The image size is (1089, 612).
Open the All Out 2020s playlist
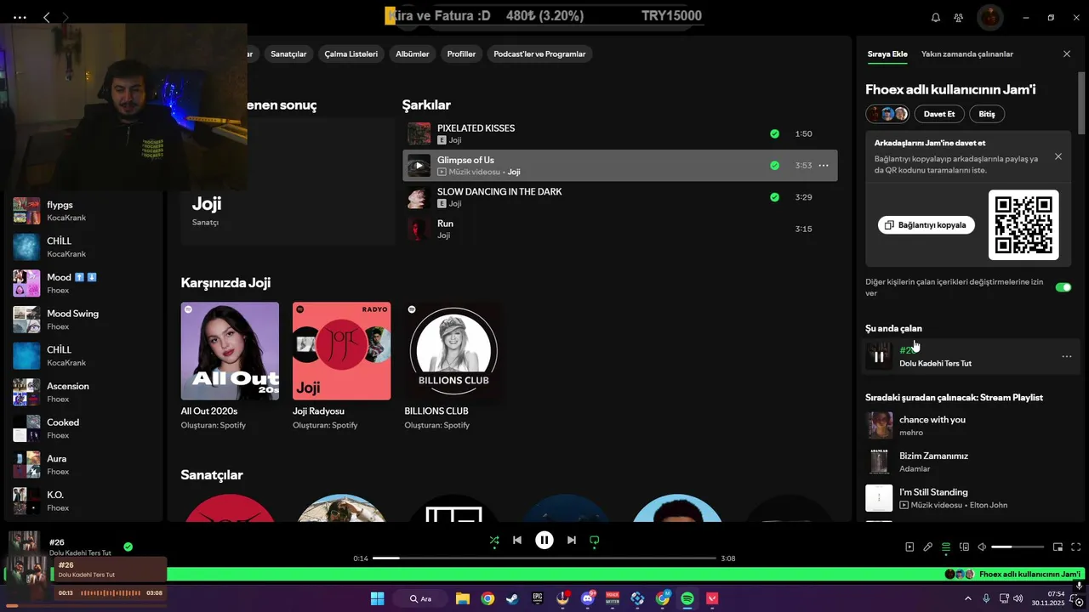coord(230,366)
